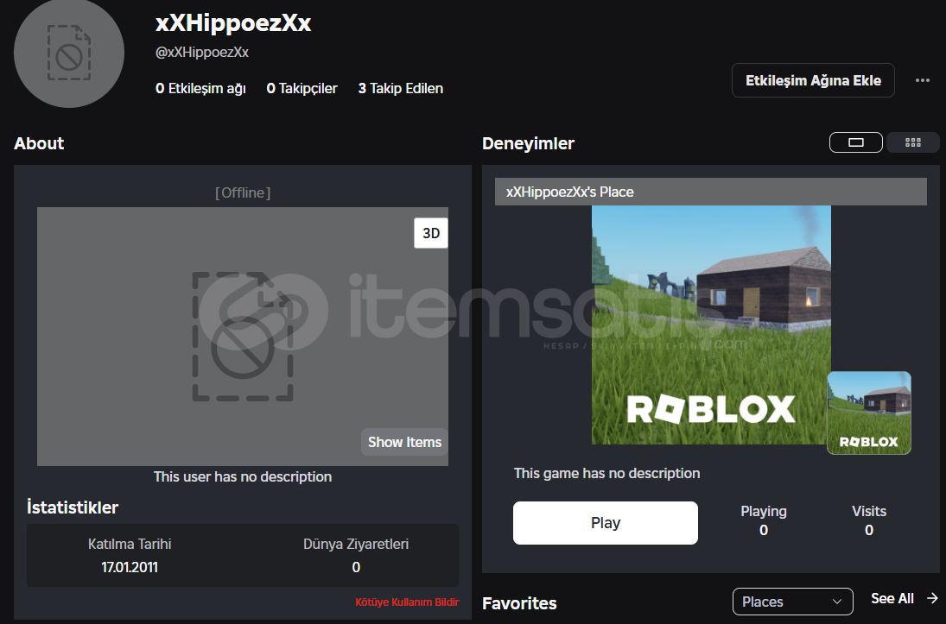Open the large place cover image
This screenshot has width=946, height=624.
click(x=711, y=325)
